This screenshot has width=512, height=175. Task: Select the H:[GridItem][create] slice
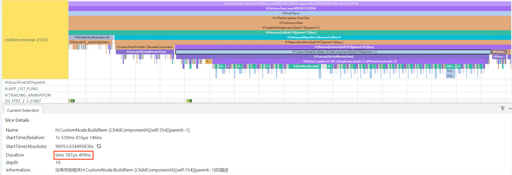click(305, 66)
